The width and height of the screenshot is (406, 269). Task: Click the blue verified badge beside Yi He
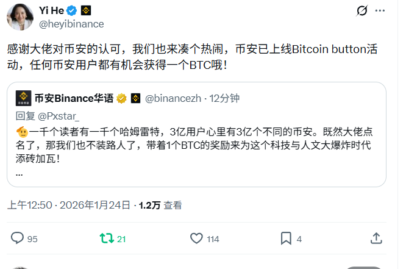click(x=71, y=10)
